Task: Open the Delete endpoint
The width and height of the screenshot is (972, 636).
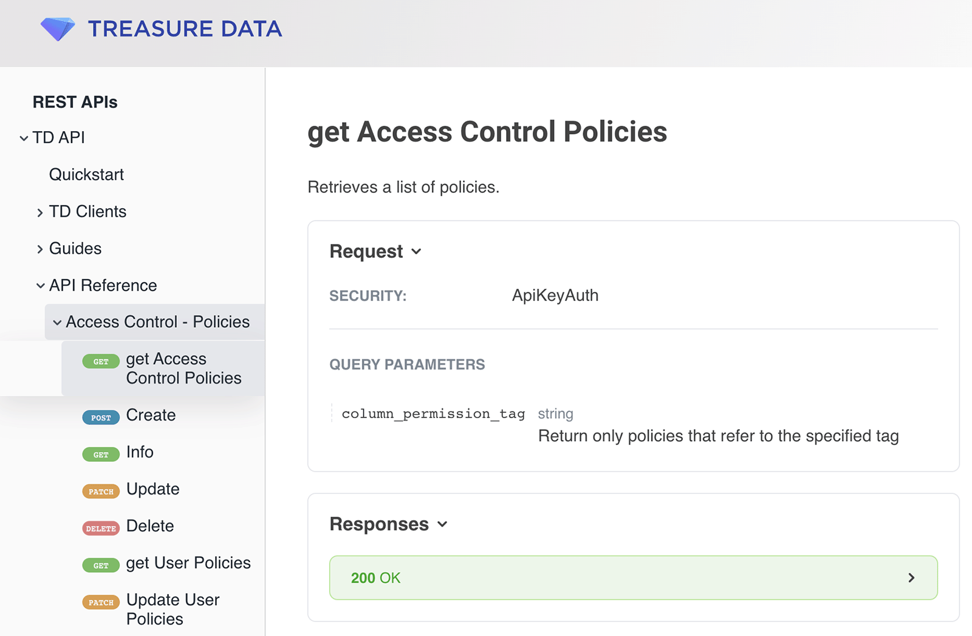Action: click(150, 526)
